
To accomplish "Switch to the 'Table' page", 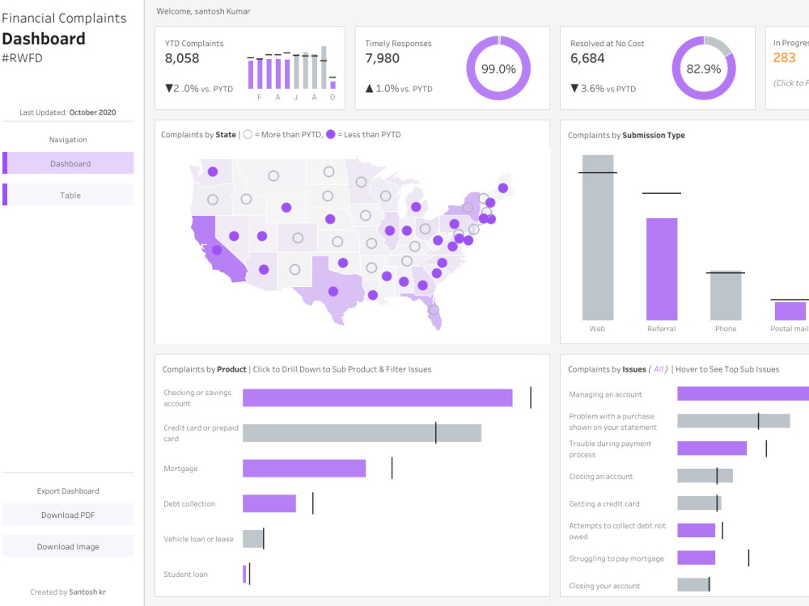I will click(69, 195).
